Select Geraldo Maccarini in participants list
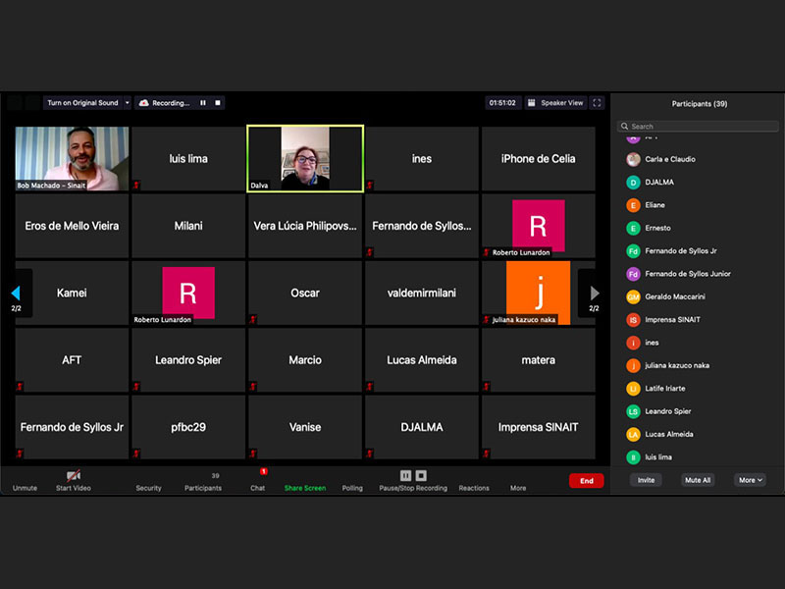Screen dimensions: 785x589 [674, 296]
